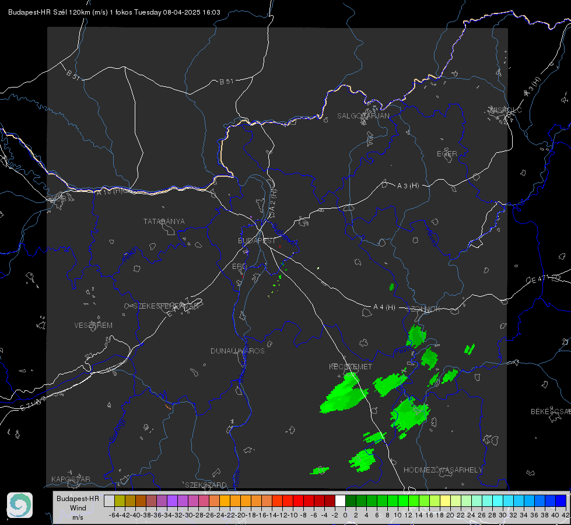Viewport: 571px width, 525px height.
Task: Click the light gray first swatch in the legend
Action: 109,501
